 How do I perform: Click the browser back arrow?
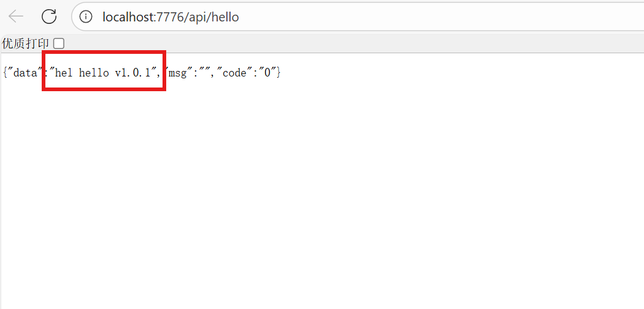pos(17,17)
